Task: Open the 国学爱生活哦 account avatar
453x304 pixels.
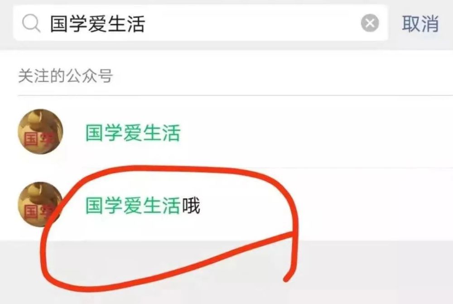Action: (x=40, y=204)
